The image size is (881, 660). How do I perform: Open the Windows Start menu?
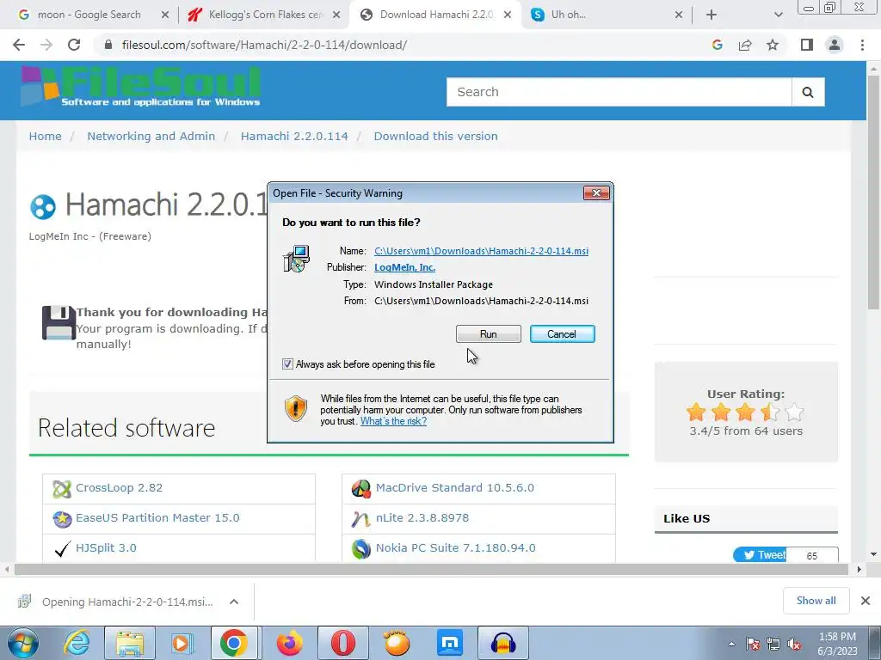[x=23, y=643]
